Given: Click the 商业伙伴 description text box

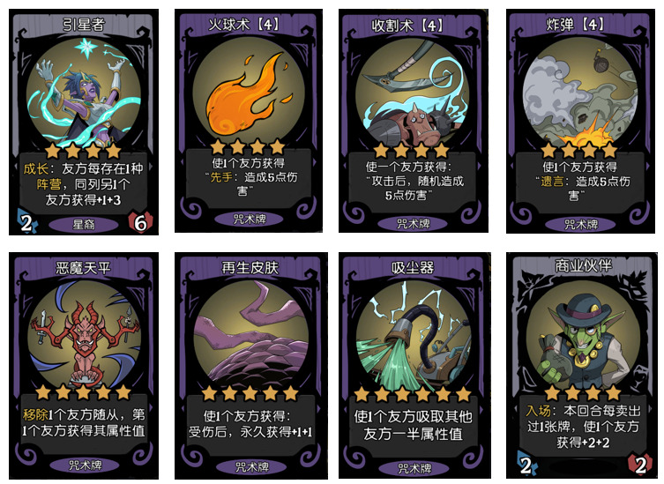Looking at the screenshot, I should click(x=583, y=427).
